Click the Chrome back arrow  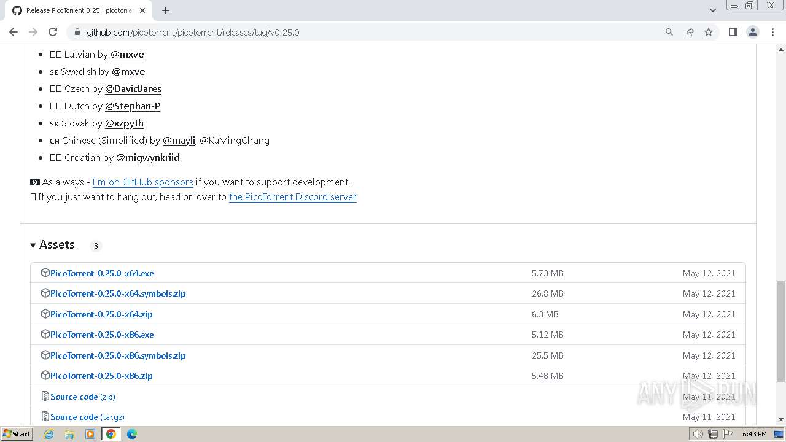14,32
